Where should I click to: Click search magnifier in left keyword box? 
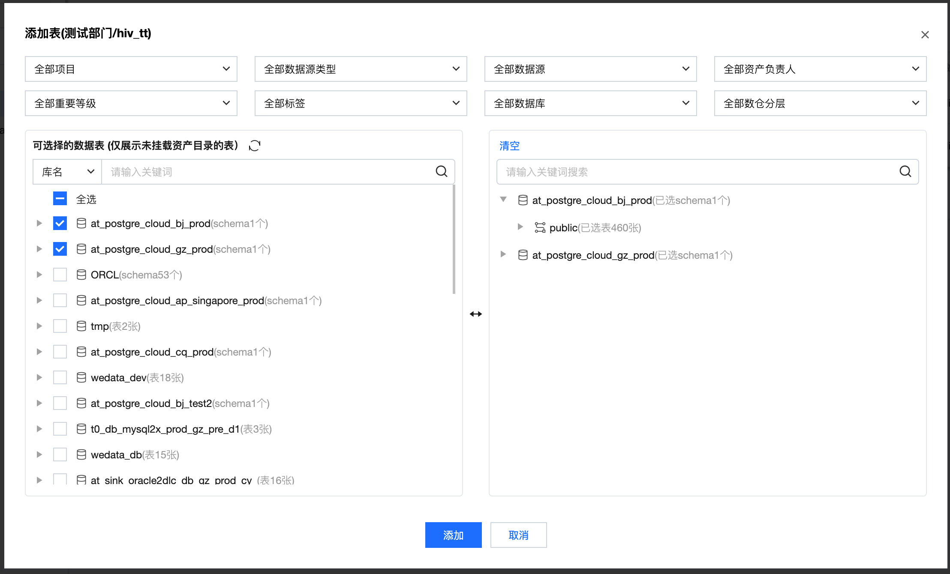[x=441, y=171]
